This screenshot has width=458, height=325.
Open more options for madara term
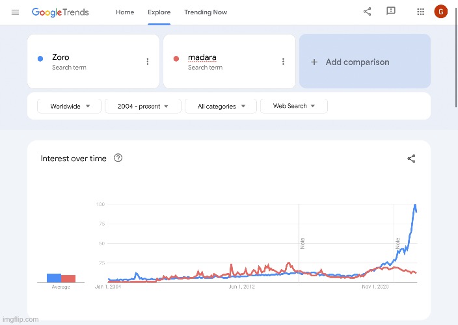coord(283,61)
